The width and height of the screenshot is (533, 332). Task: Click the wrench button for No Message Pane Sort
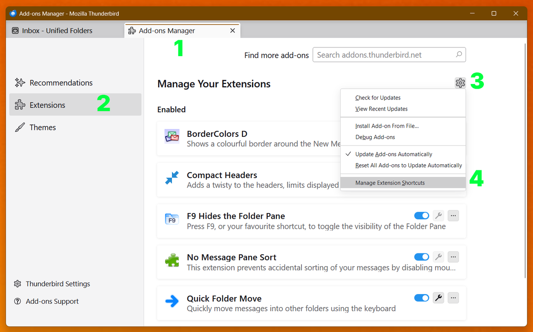pyautogui.click(x=438, y=257)
